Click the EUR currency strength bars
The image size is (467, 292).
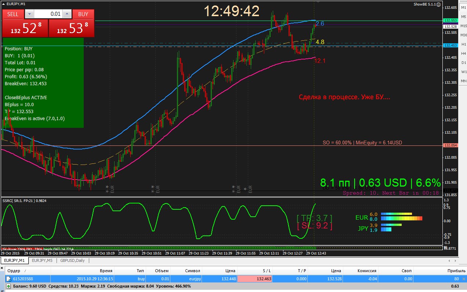[x=401, y=216]
